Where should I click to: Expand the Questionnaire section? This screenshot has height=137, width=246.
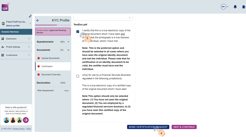[x=68, y=42]
